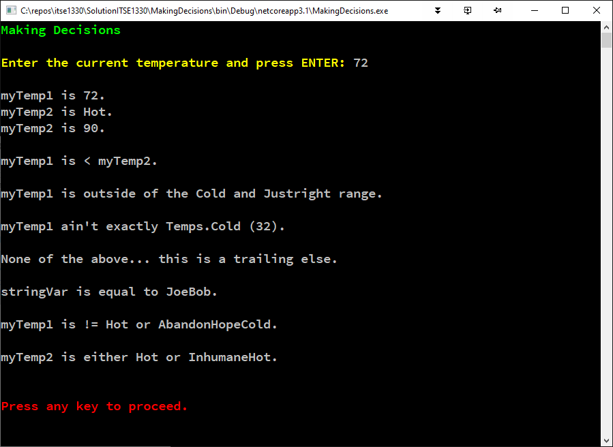
Task: Click the "stringVar is equal to JoeBob." line
Action: [109, 292]
